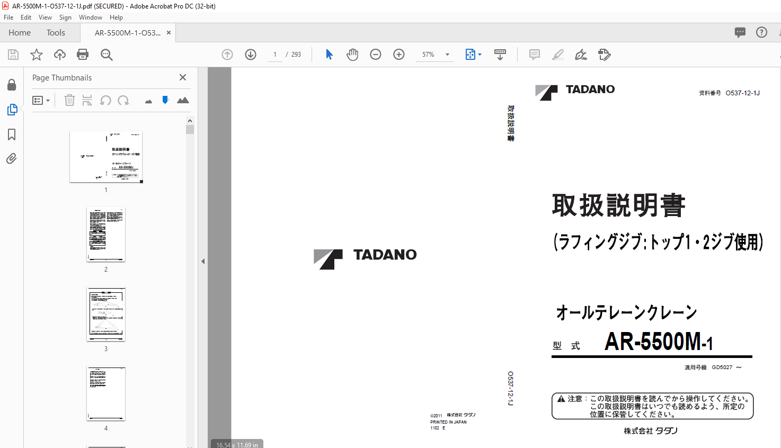Click the rotate counterclockwise icon
781x448 pixels.
[x=105, y=100]
